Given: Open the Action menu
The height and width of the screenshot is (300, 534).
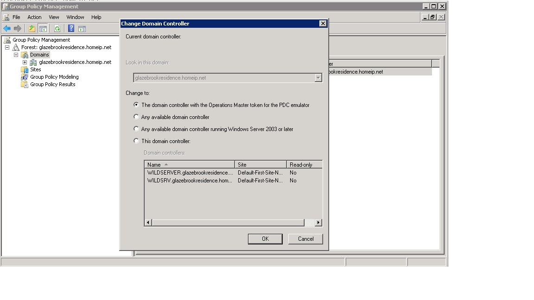Looking at the screenshot, I should 34,17.
